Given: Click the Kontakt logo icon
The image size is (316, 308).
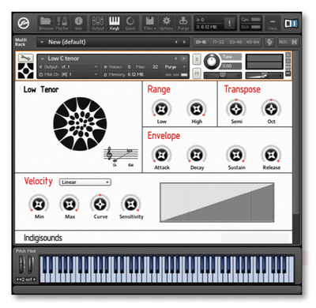Looking at the screenshot, I should 23,23.
